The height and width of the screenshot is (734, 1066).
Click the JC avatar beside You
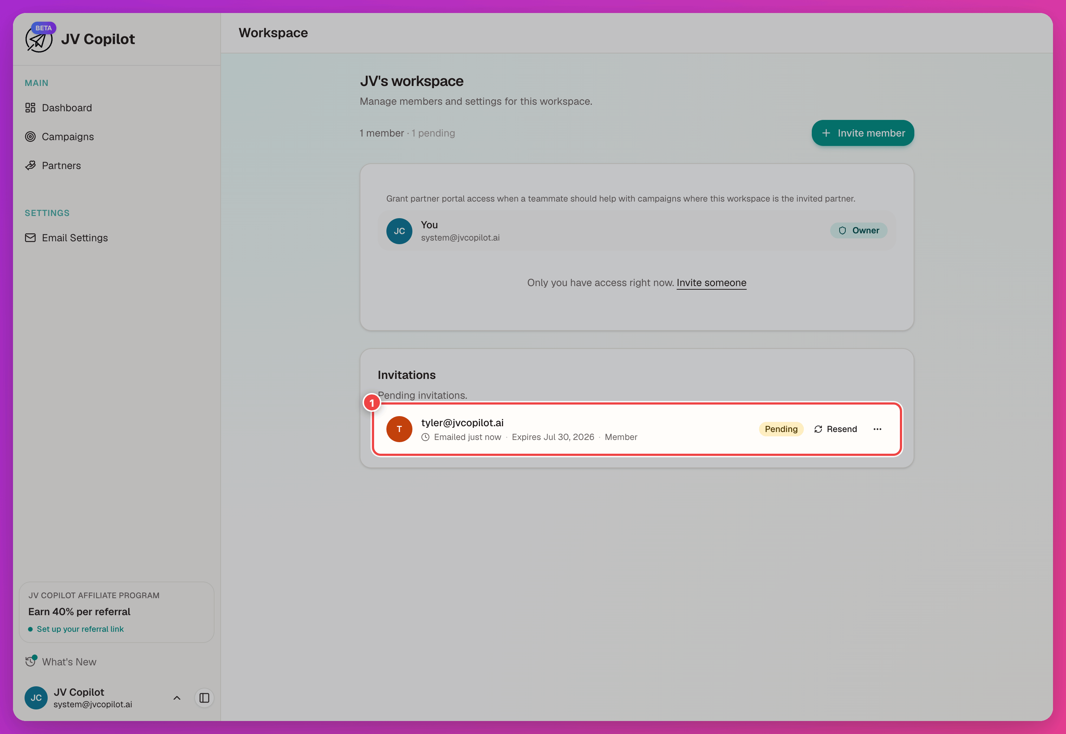pos(399,231)
